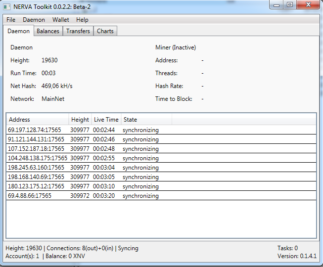Sort peers by State column header
323x267 pixels.
[146, 120]
